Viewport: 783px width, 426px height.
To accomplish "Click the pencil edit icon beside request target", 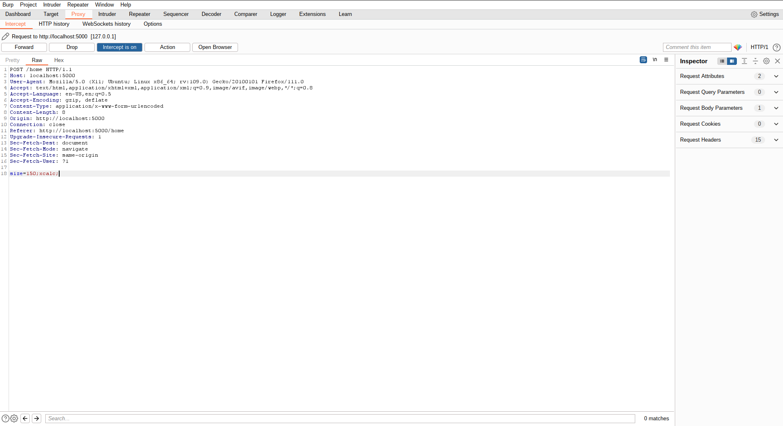I will tap(6, 36).
